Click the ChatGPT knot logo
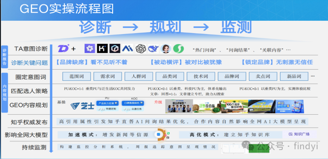 [x=141, y=49]
